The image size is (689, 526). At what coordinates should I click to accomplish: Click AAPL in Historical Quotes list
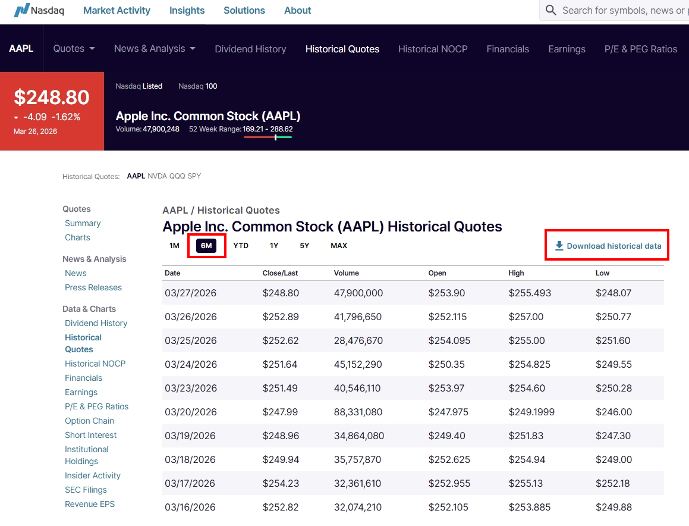(136, 176)
